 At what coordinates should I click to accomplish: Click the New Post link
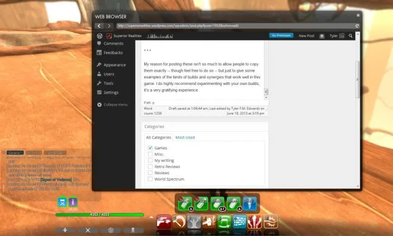pos(306,36)
